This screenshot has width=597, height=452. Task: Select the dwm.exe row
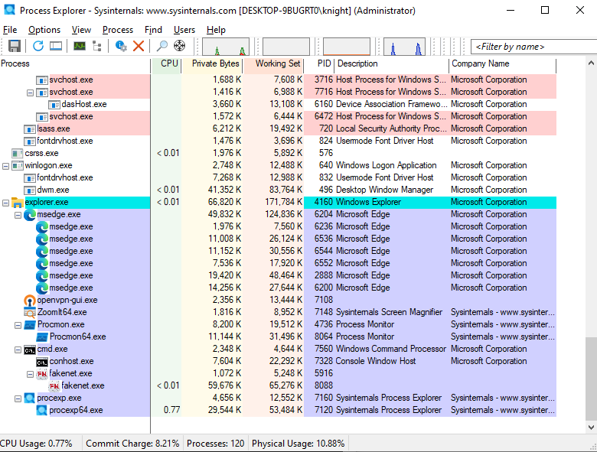click(x=278, y=190)
